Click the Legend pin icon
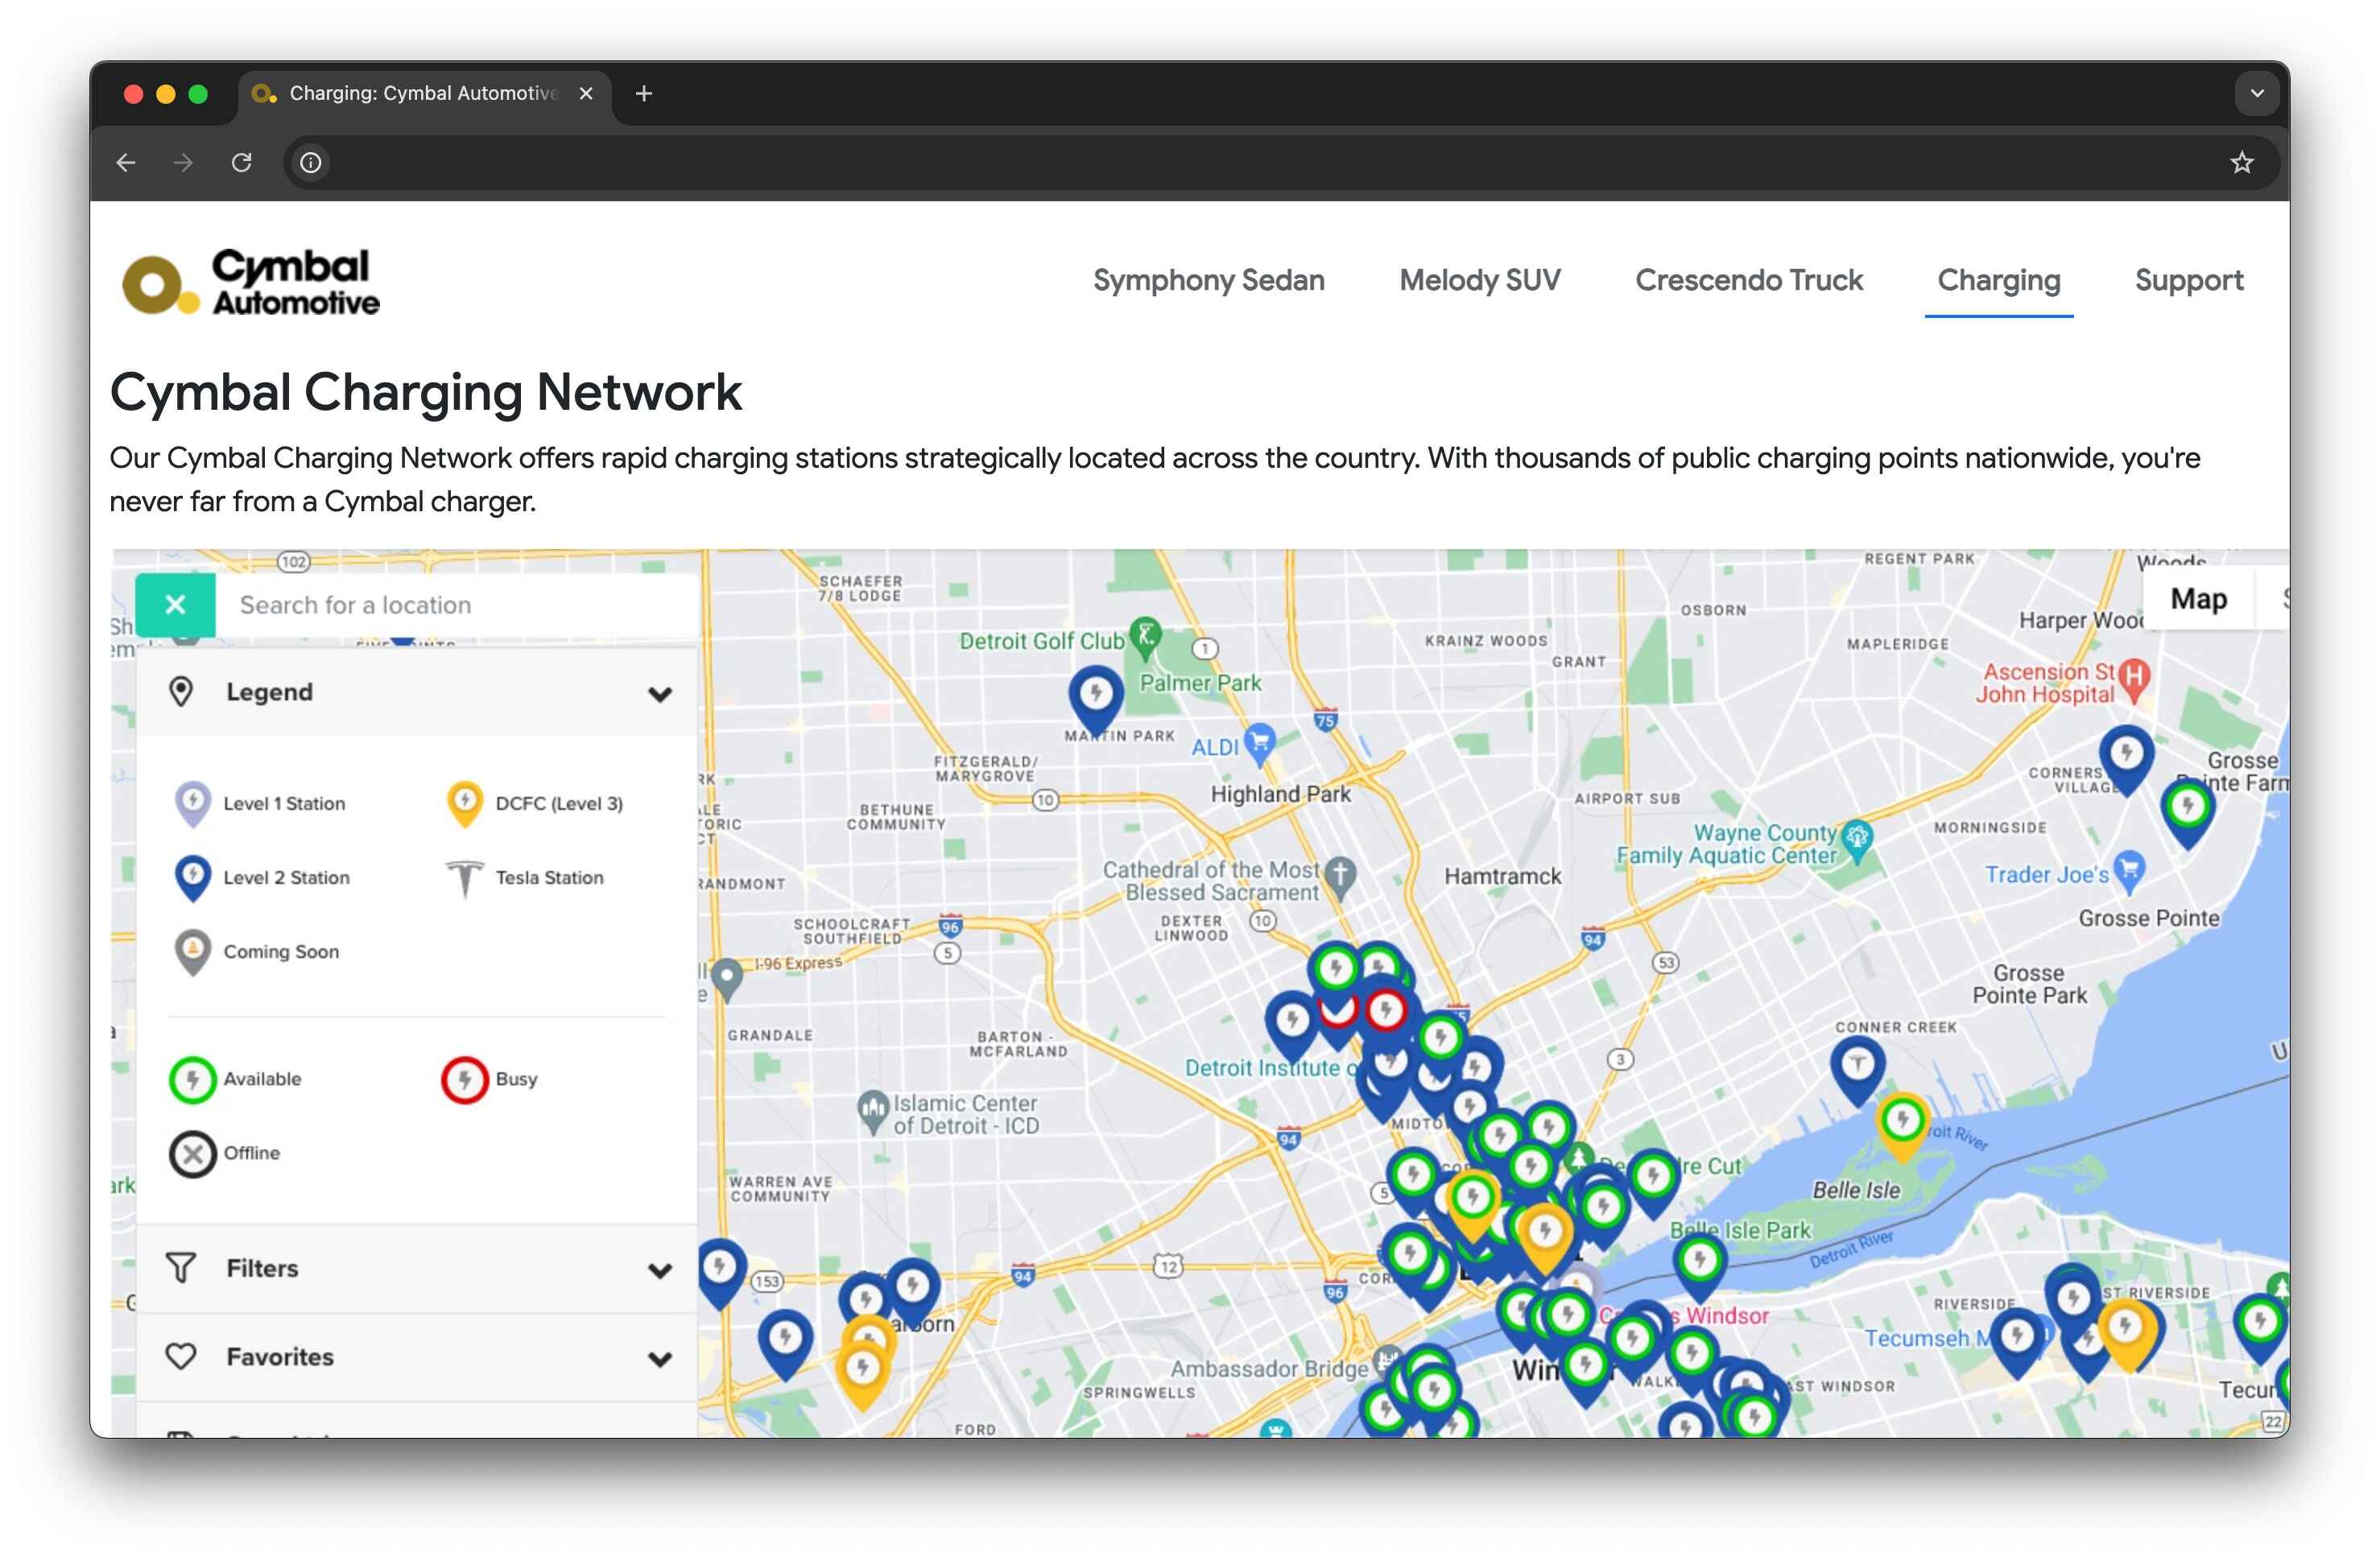 [x=181, y=692]
